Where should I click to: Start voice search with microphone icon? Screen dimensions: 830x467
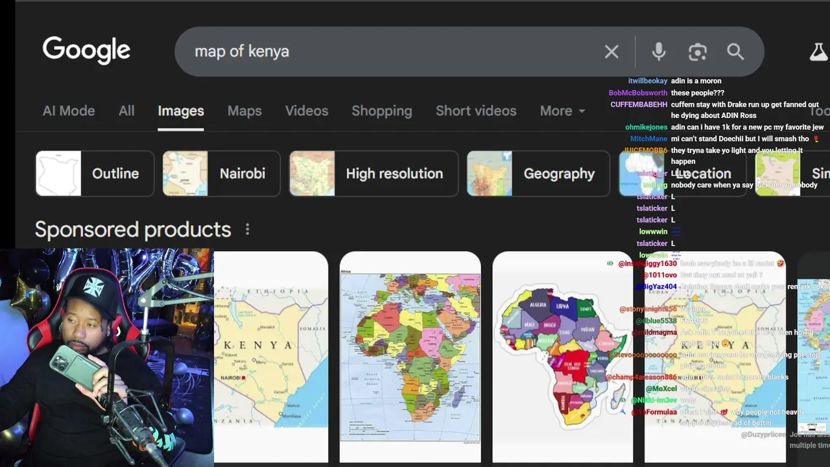coord(658,52)
